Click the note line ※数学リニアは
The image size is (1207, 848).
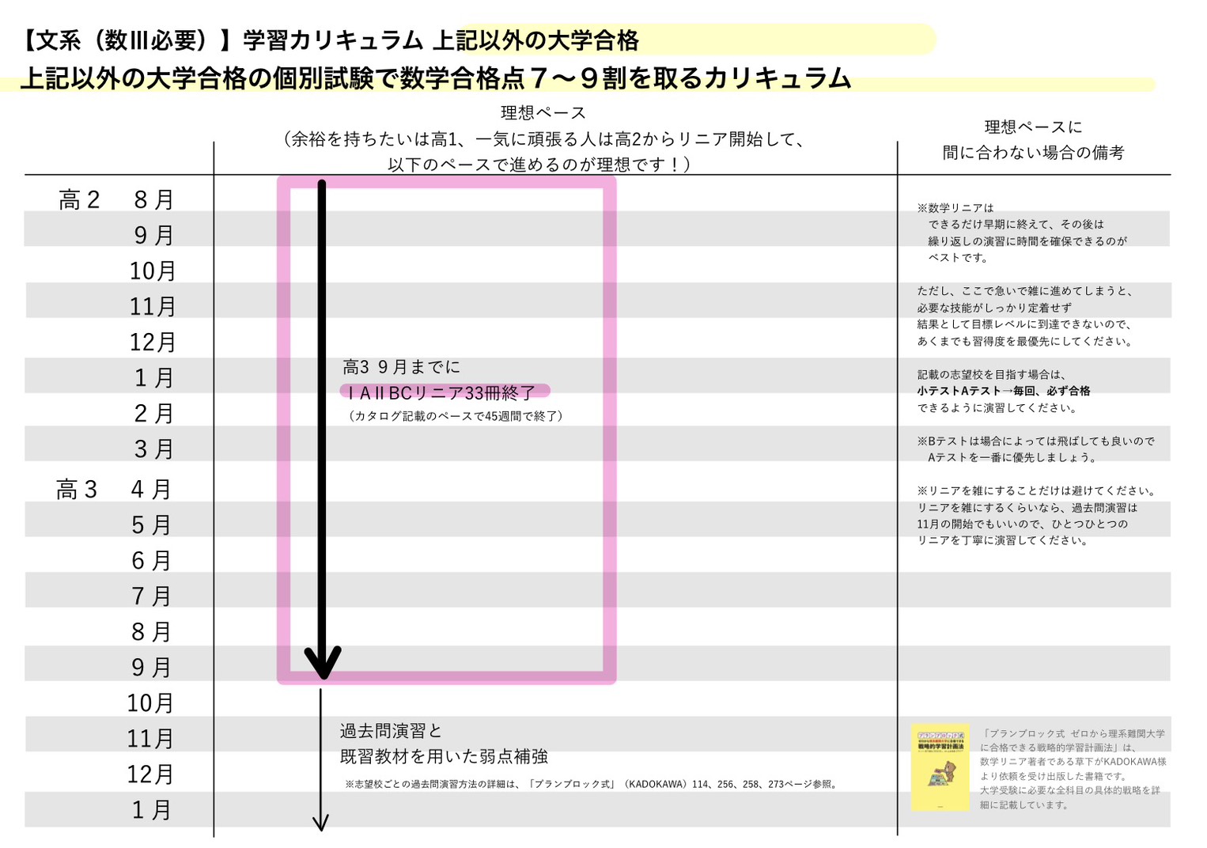point(955,208)
